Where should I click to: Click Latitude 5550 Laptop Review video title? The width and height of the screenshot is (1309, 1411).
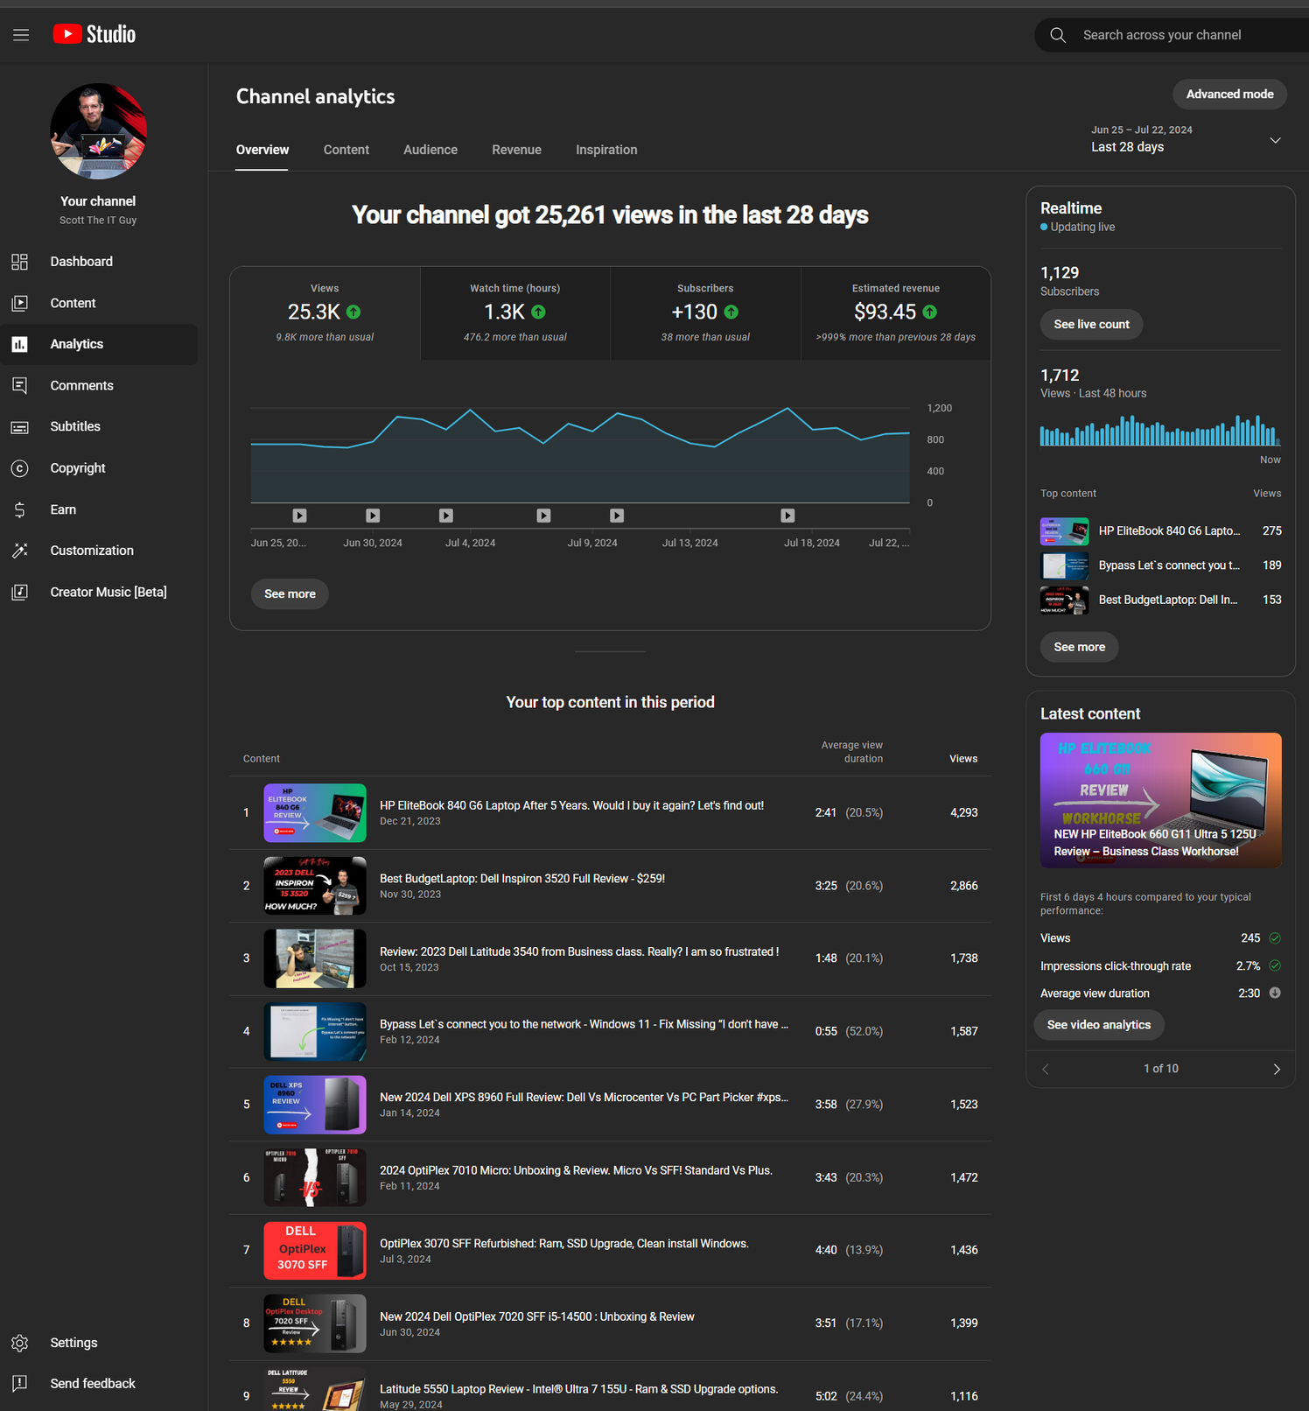click(578, 1389)
